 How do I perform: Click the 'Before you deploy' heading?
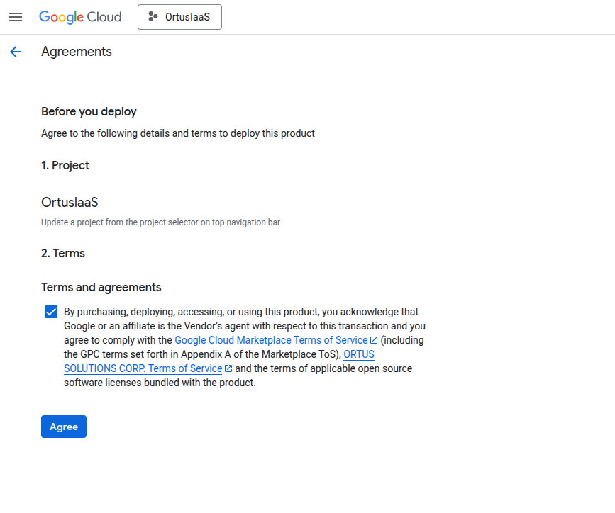pyautogui.click(x=89, y=112)
